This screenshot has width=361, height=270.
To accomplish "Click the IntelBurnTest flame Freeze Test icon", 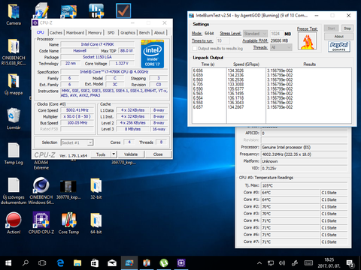I will click(307, 40).
